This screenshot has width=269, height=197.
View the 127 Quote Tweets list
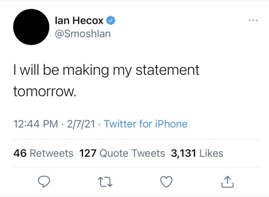tap(122, 153)
